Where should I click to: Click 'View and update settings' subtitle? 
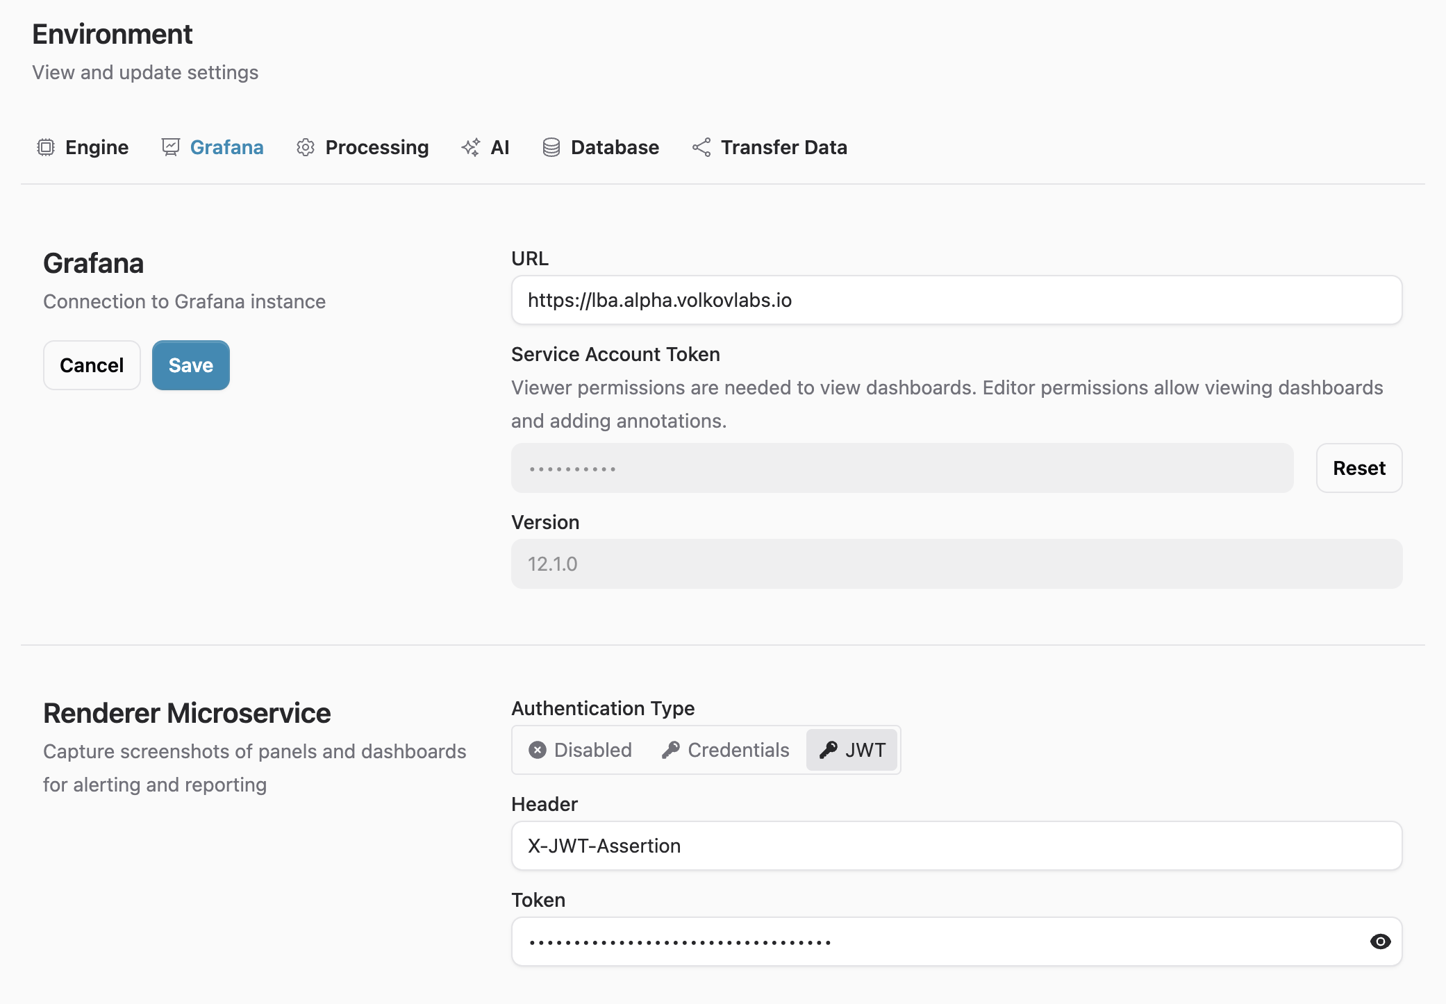(x=145, y=72)
